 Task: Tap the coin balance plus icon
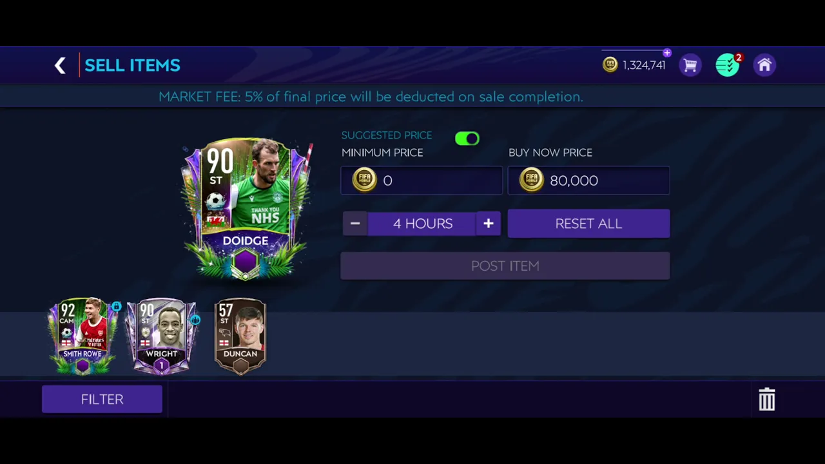[666, 53]
